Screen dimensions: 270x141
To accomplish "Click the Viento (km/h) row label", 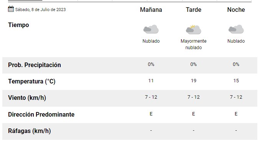I will [x=27, y=98].
